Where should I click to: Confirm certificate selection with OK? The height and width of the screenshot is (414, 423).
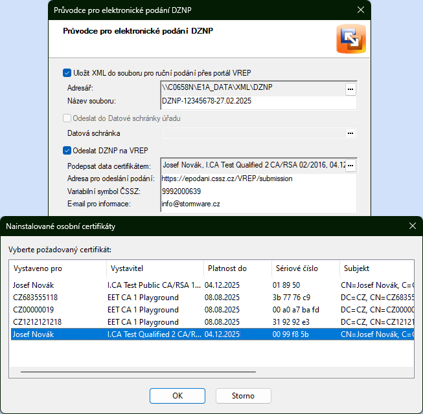click(x=177, y=395)
